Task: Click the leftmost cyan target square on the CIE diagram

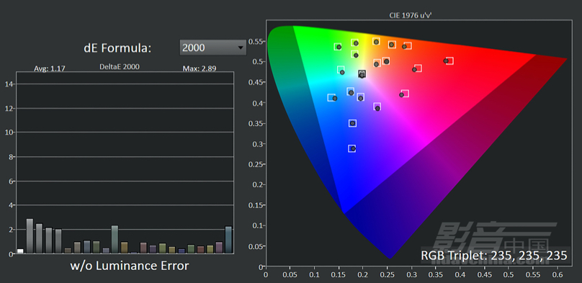Action: coord(331,97)
